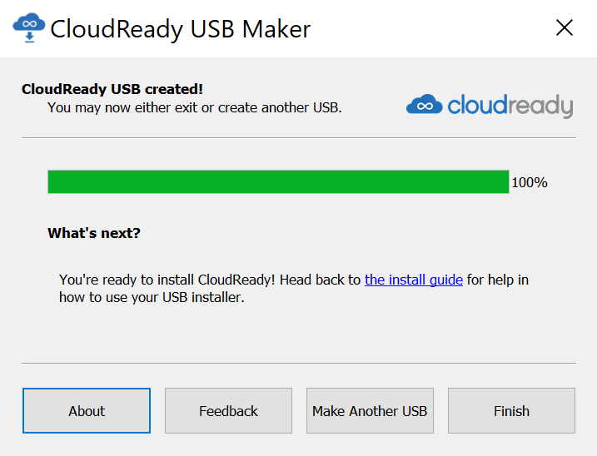Image resolution: width=597 pixels, height=456 pixels.
Task: Click the 'how to use your USB installer' line
Action: coord(152,297)
